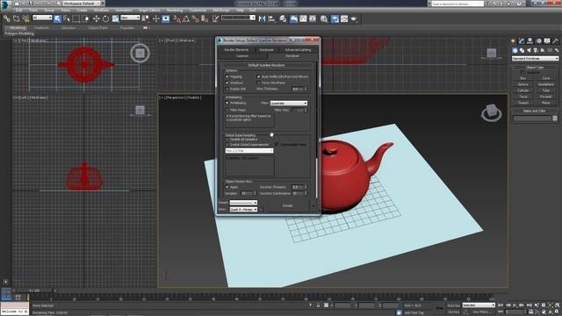Open the Customize menu
The width and height of the screenshot is (562, 316).
point(198,11)
